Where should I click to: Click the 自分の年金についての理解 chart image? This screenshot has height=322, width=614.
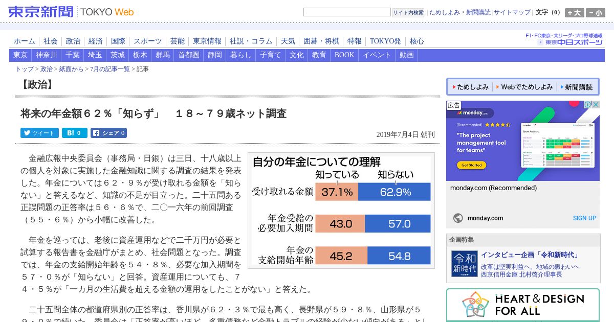[341, 211]
